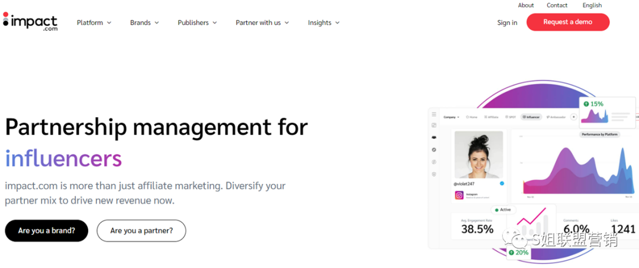
Task: Click the Instagram icon in the profile card
Action: [x=459, y=195]
